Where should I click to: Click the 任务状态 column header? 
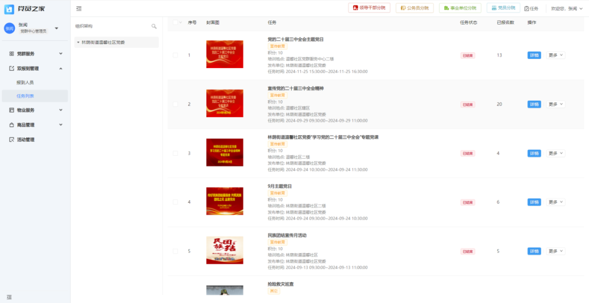click(x=469, y=22)
